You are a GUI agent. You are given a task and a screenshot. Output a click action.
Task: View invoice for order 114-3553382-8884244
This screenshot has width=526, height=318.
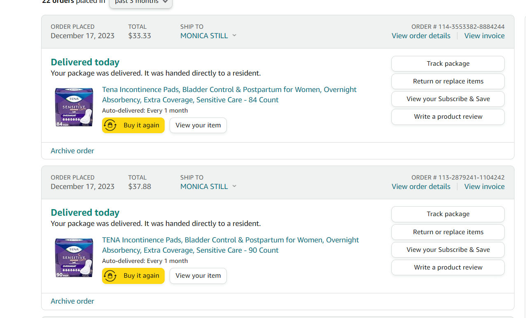[484, 36]
